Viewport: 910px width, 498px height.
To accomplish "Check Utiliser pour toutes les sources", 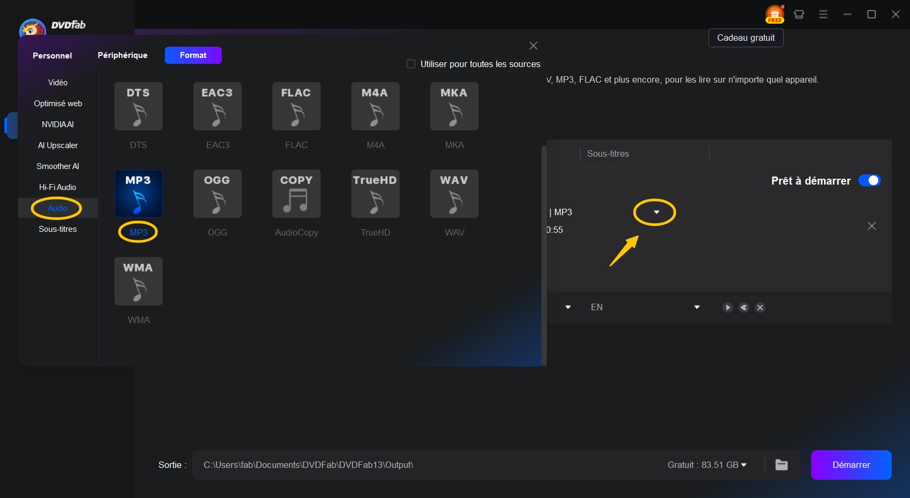I will click(411, 64).
